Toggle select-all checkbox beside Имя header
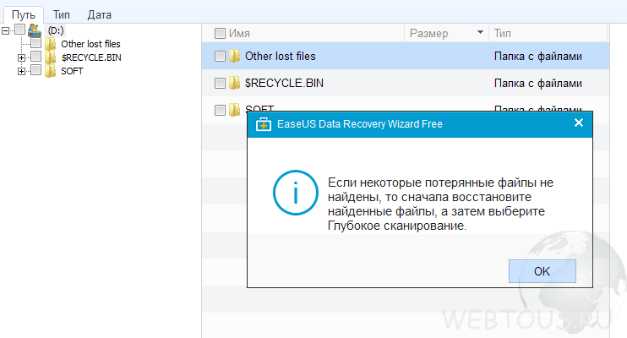 click(220, 33)
